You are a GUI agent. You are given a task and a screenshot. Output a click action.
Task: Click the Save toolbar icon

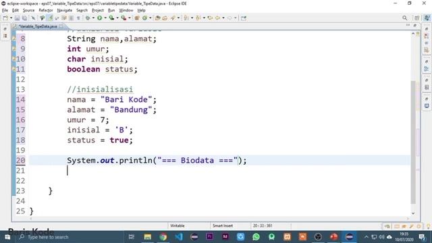[17, 18]
